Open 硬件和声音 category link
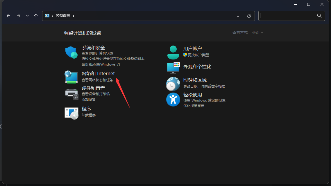This screenshot has height=186, width=331. (x=93, y=88)
